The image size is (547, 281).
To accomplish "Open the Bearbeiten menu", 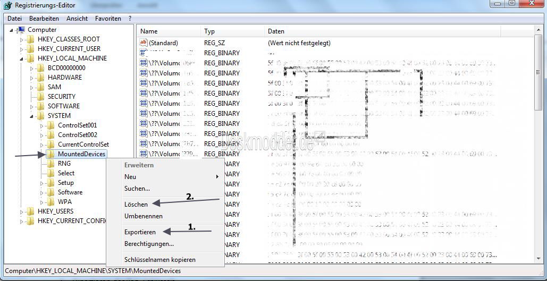I will (x=44, y=19).
